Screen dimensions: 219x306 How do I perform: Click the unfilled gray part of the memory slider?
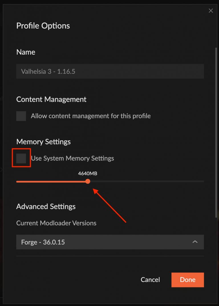click(147, 181)
